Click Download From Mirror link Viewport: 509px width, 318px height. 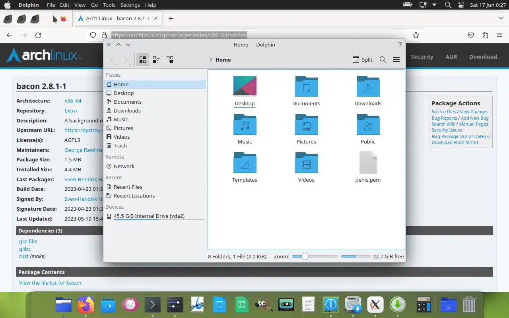coord(455,142)
